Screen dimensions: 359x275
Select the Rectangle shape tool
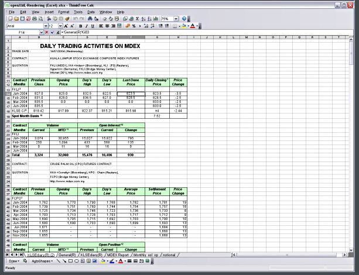point(70,261)
